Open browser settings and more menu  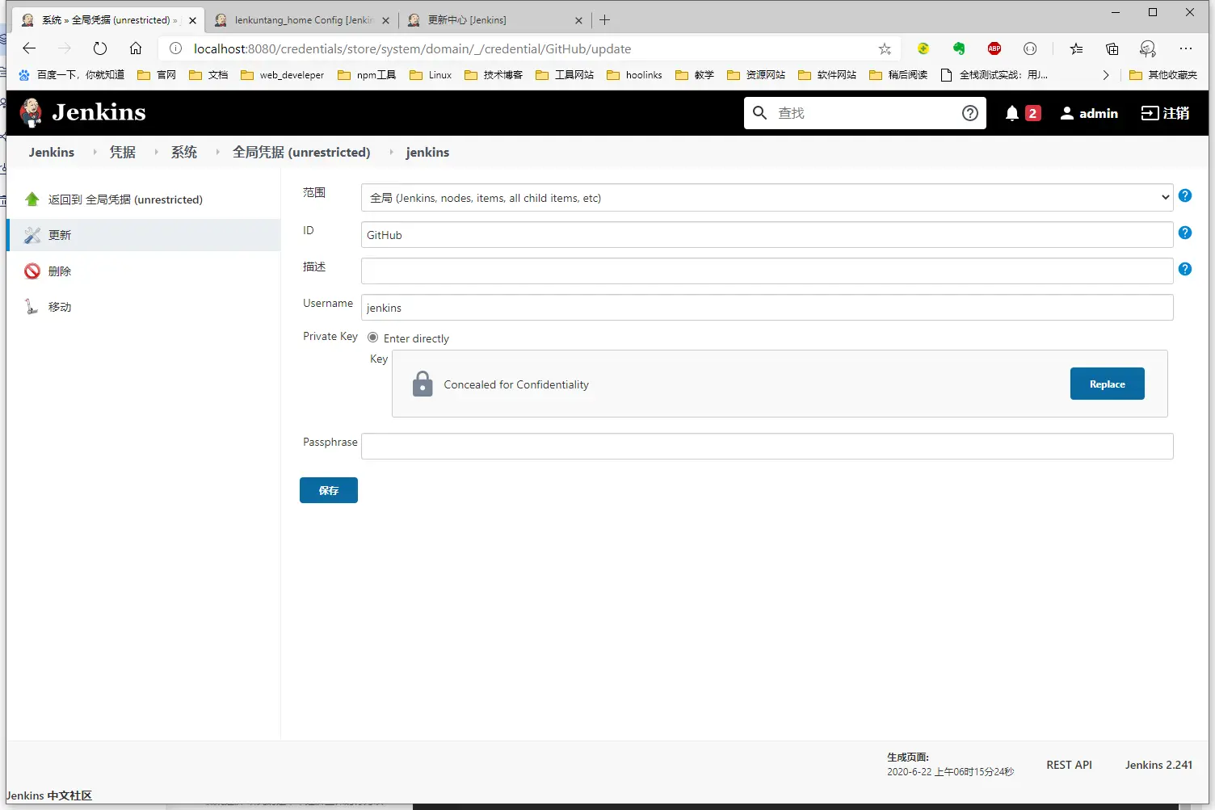tap(1185, 48)
